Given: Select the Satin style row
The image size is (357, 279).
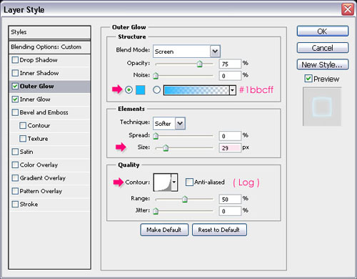Looking at the screenshot, I should [49, 152].
